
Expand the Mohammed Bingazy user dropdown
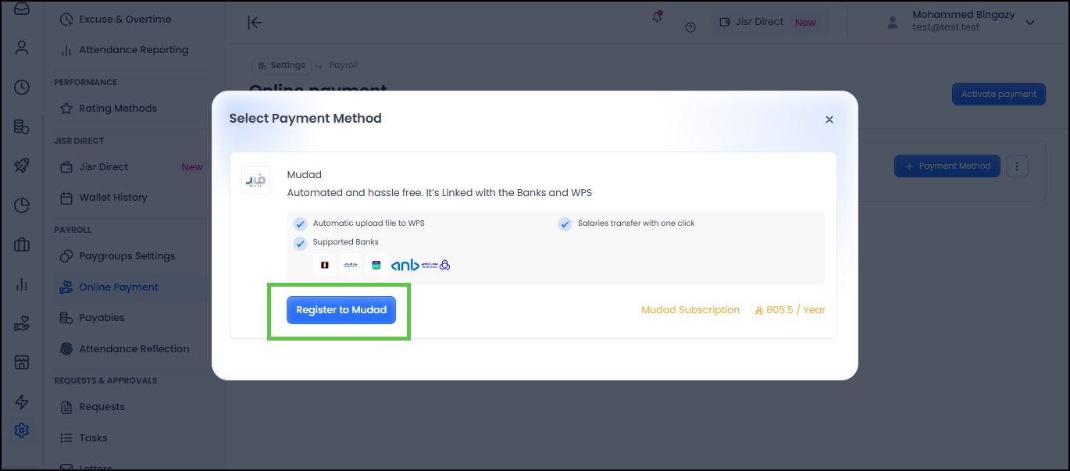[1029, 23]
